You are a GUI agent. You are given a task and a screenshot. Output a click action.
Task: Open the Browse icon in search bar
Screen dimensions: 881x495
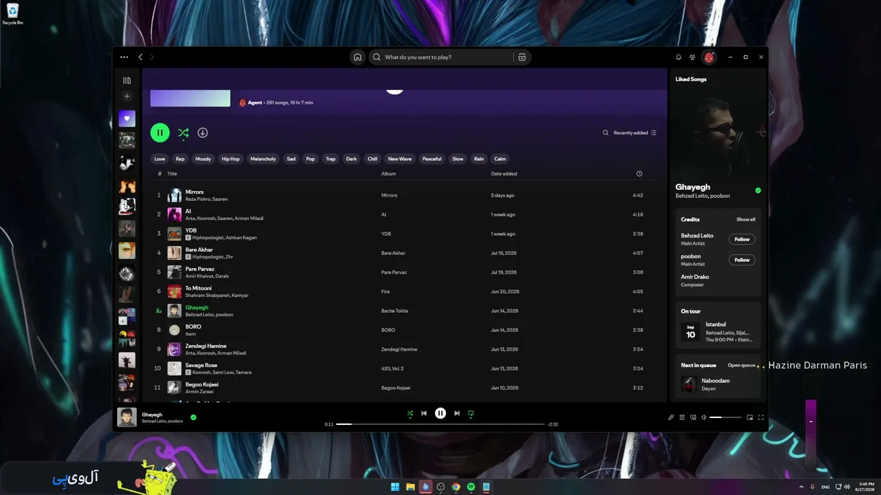522,57
